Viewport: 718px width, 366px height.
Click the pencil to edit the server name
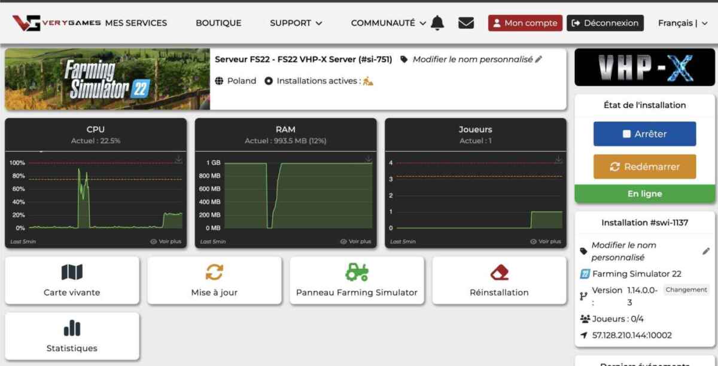(x=537, y=59)
